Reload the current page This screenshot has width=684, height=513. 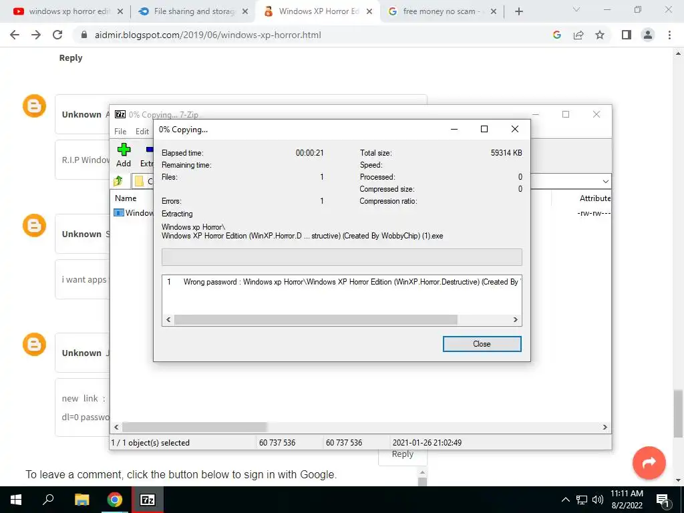coord(57,35)
